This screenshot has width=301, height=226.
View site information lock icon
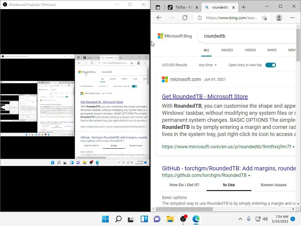(x=200, y=18)
